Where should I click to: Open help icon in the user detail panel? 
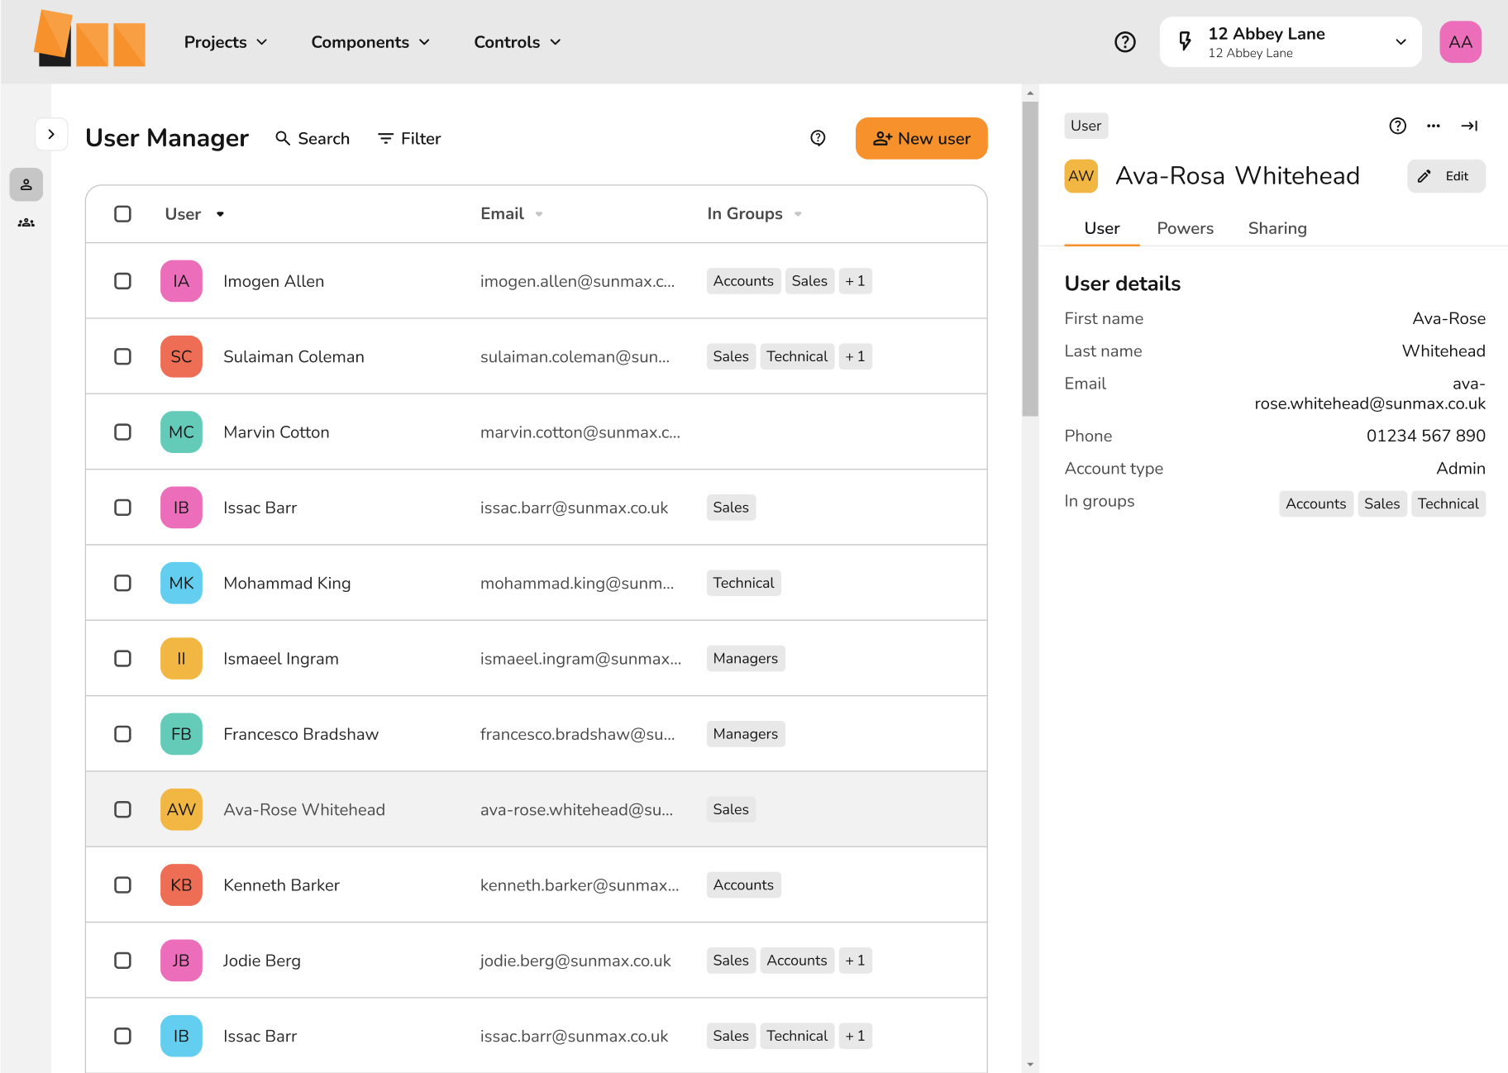pyautogui.click(x=1397, y=126)
